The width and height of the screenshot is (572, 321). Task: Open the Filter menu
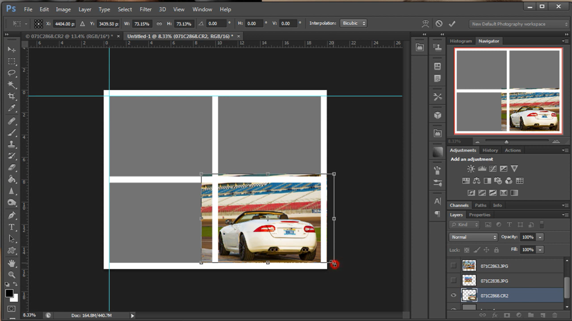145,9
